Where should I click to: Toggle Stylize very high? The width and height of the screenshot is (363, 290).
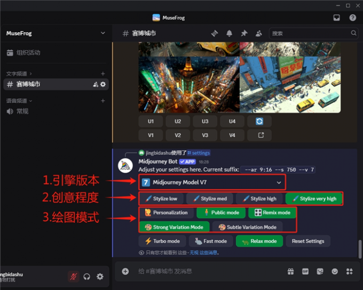coord(314,199)
